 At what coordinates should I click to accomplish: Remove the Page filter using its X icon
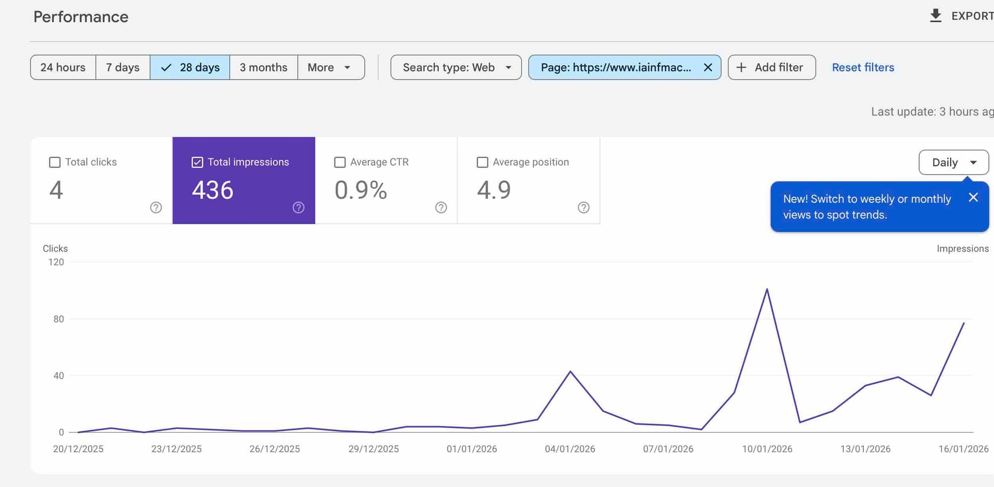pyautogui.click(x=709, y=67)
